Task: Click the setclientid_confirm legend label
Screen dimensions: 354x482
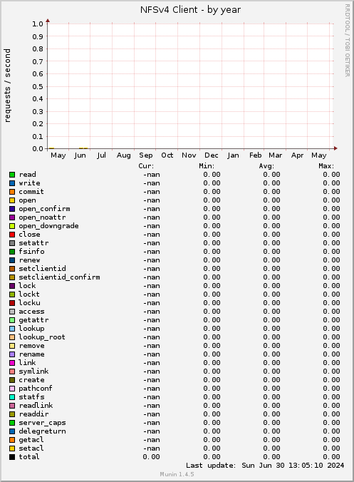Action: pyautogui.click(x=59, y=277)
